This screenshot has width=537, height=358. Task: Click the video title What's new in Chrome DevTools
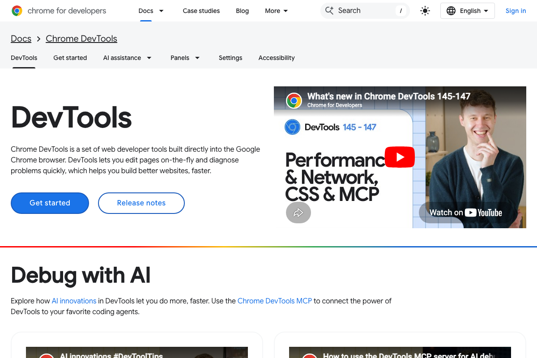[389, 96]
